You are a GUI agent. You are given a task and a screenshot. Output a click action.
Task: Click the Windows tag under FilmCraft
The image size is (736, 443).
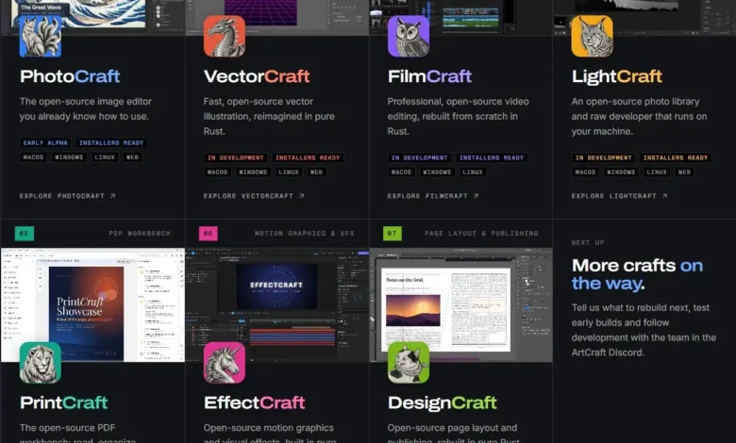[x=437, y=172]
